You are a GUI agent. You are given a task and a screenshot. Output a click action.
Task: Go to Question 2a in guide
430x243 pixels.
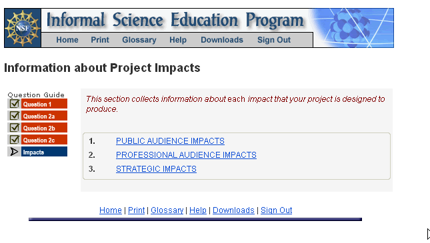tap(44, 116)
